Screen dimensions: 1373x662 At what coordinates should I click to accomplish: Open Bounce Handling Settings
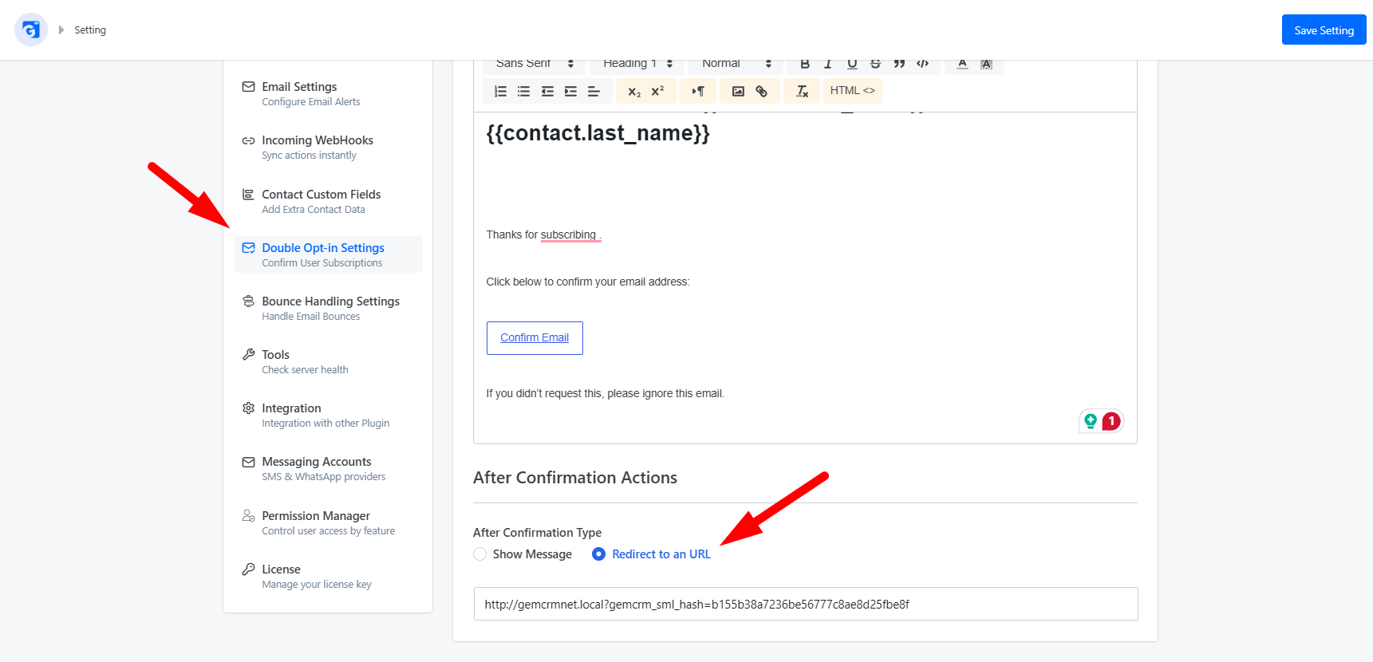pos(328,308)
